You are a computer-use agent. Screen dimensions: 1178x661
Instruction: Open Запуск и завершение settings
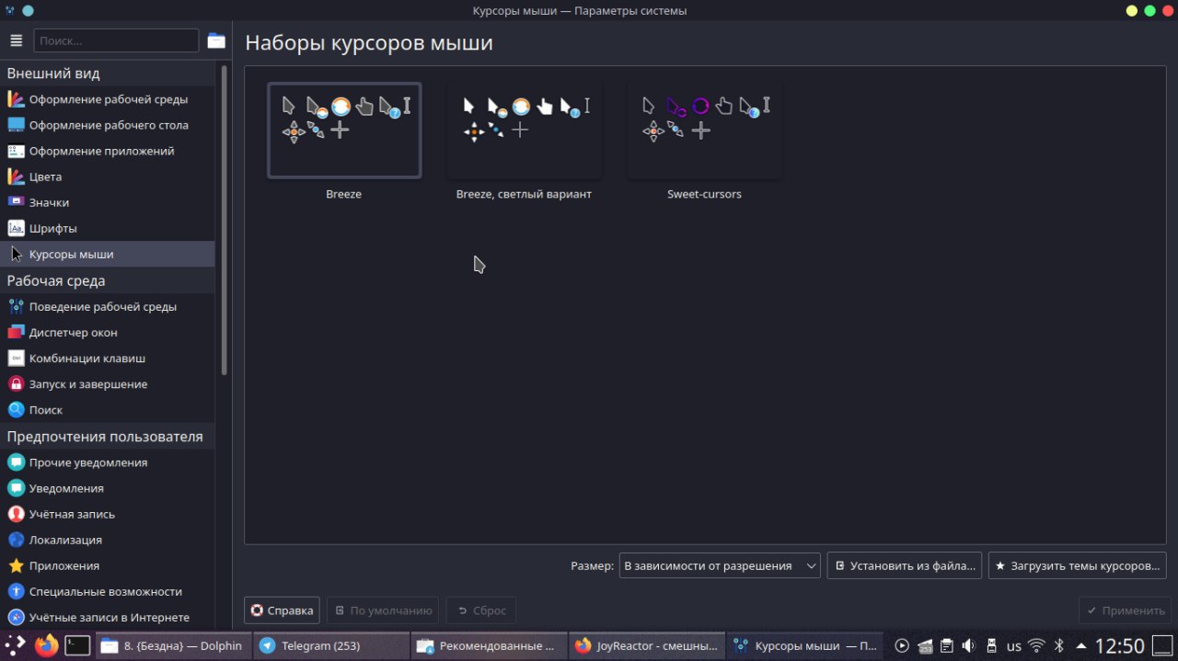[108, 384]
